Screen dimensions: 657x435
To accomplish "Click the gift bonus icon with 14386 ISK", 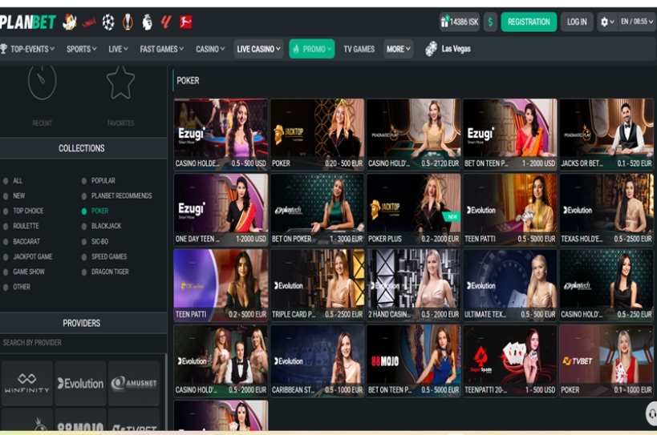I will tap(459, 22).
